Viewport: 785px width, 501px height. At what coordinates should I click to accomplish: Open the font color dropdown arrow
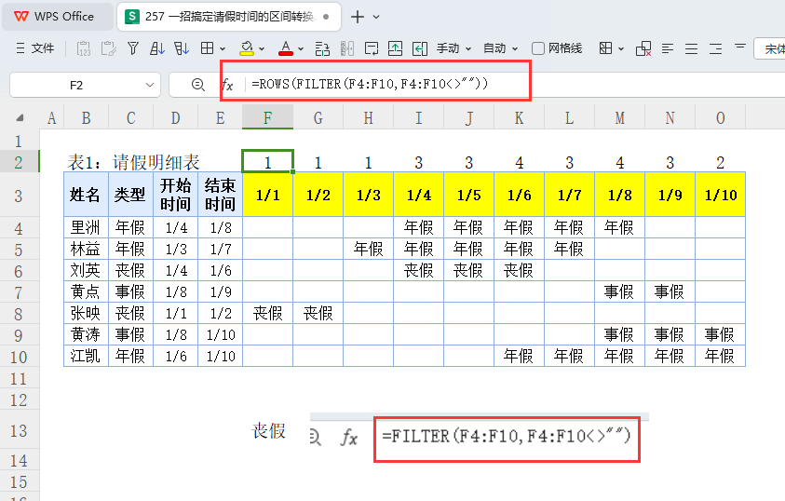[301, 49]
